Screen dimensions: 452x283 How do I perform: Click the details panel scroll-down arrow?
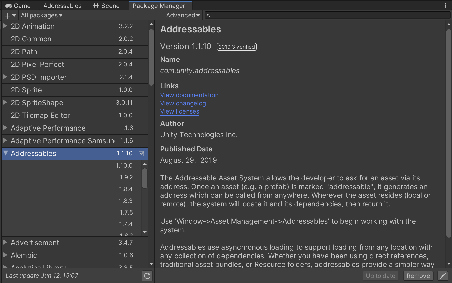[x=449, y=264]
